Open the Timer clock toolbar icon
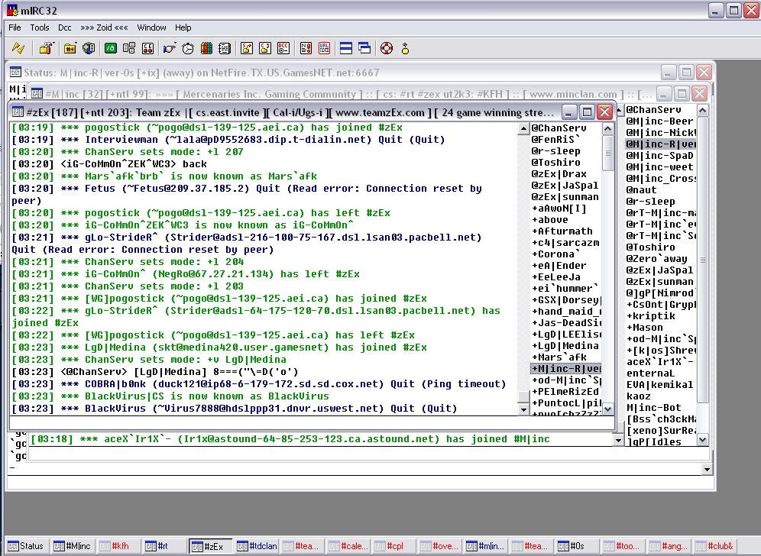761x556 pixels. 188,48
